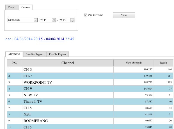Select the WORKPOINT TV row
The image size is (174, 129).
point(90,82)
